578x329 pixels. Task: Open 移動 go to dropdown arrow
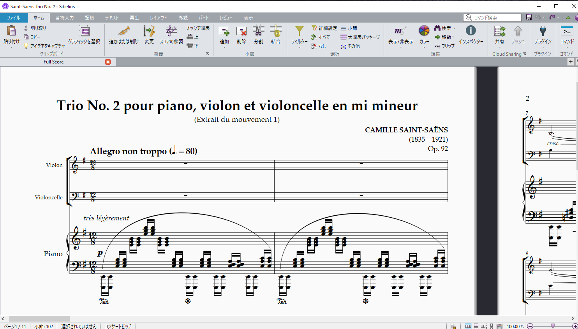pos(453,37)
